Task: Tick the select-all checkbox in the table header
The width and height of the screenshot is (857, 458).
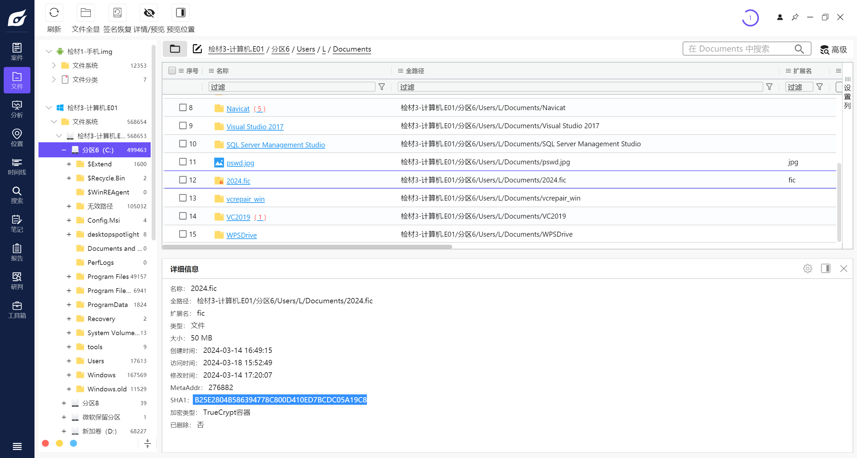Action: pyautogui.click(x=172, y=71)
